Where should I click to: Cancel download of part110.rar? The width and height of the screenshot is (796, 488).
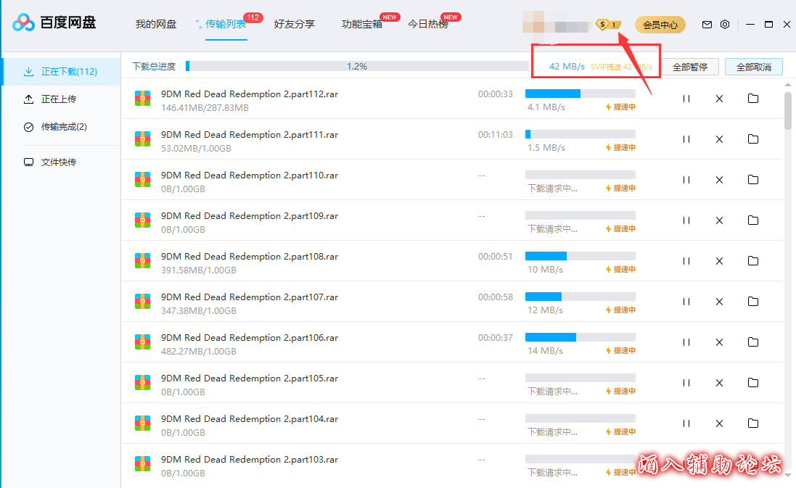coord(719,180)
